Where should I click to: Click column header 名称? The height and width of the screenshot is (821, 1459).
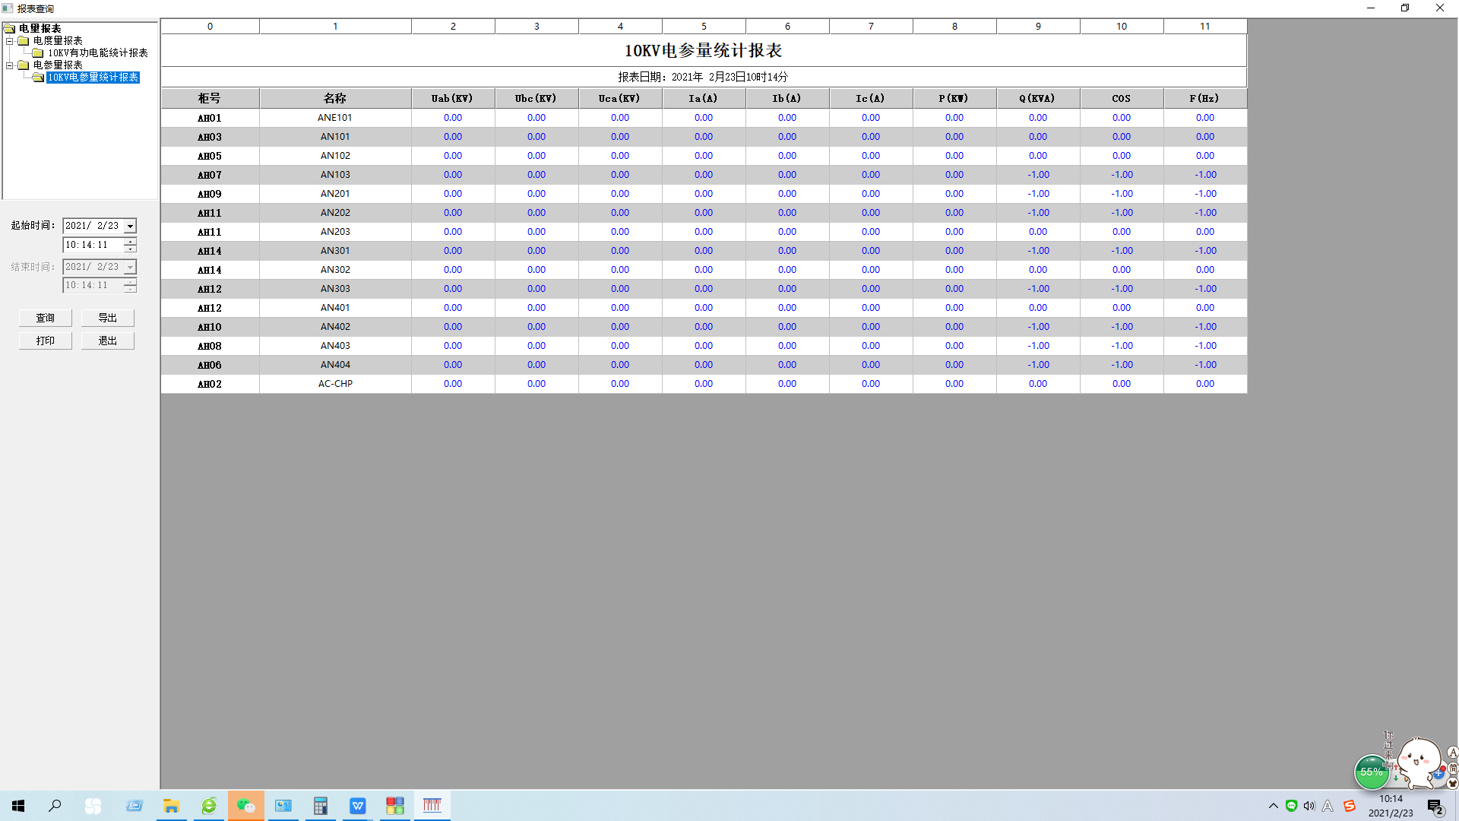(x=335, y=99)
